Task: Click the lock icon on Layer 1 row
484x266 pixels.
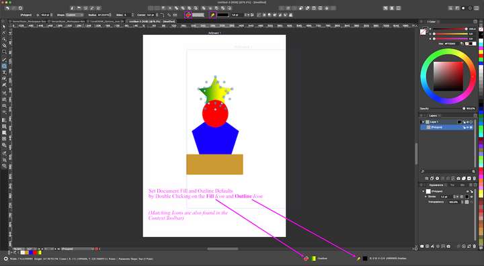Action: pos(464,122)
